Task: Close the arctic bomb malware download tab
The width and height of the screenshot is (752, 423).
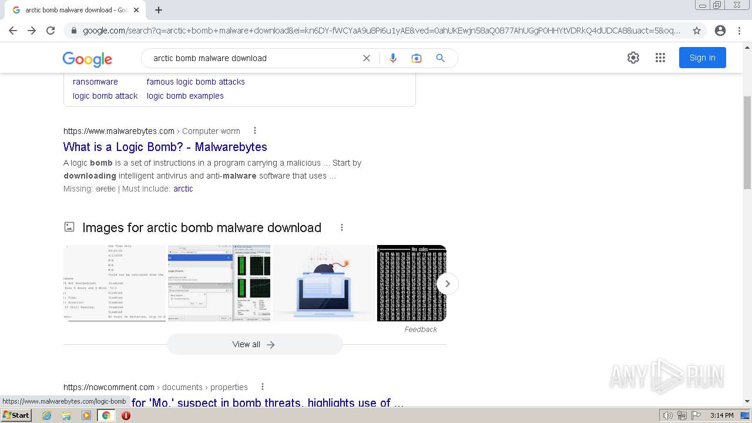Action: click(x=136, y=10)
